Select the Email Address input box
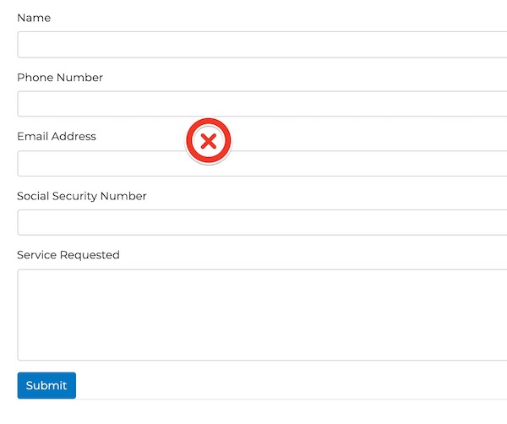This screenshot has width=507, height=424. [x=262, y=164]
